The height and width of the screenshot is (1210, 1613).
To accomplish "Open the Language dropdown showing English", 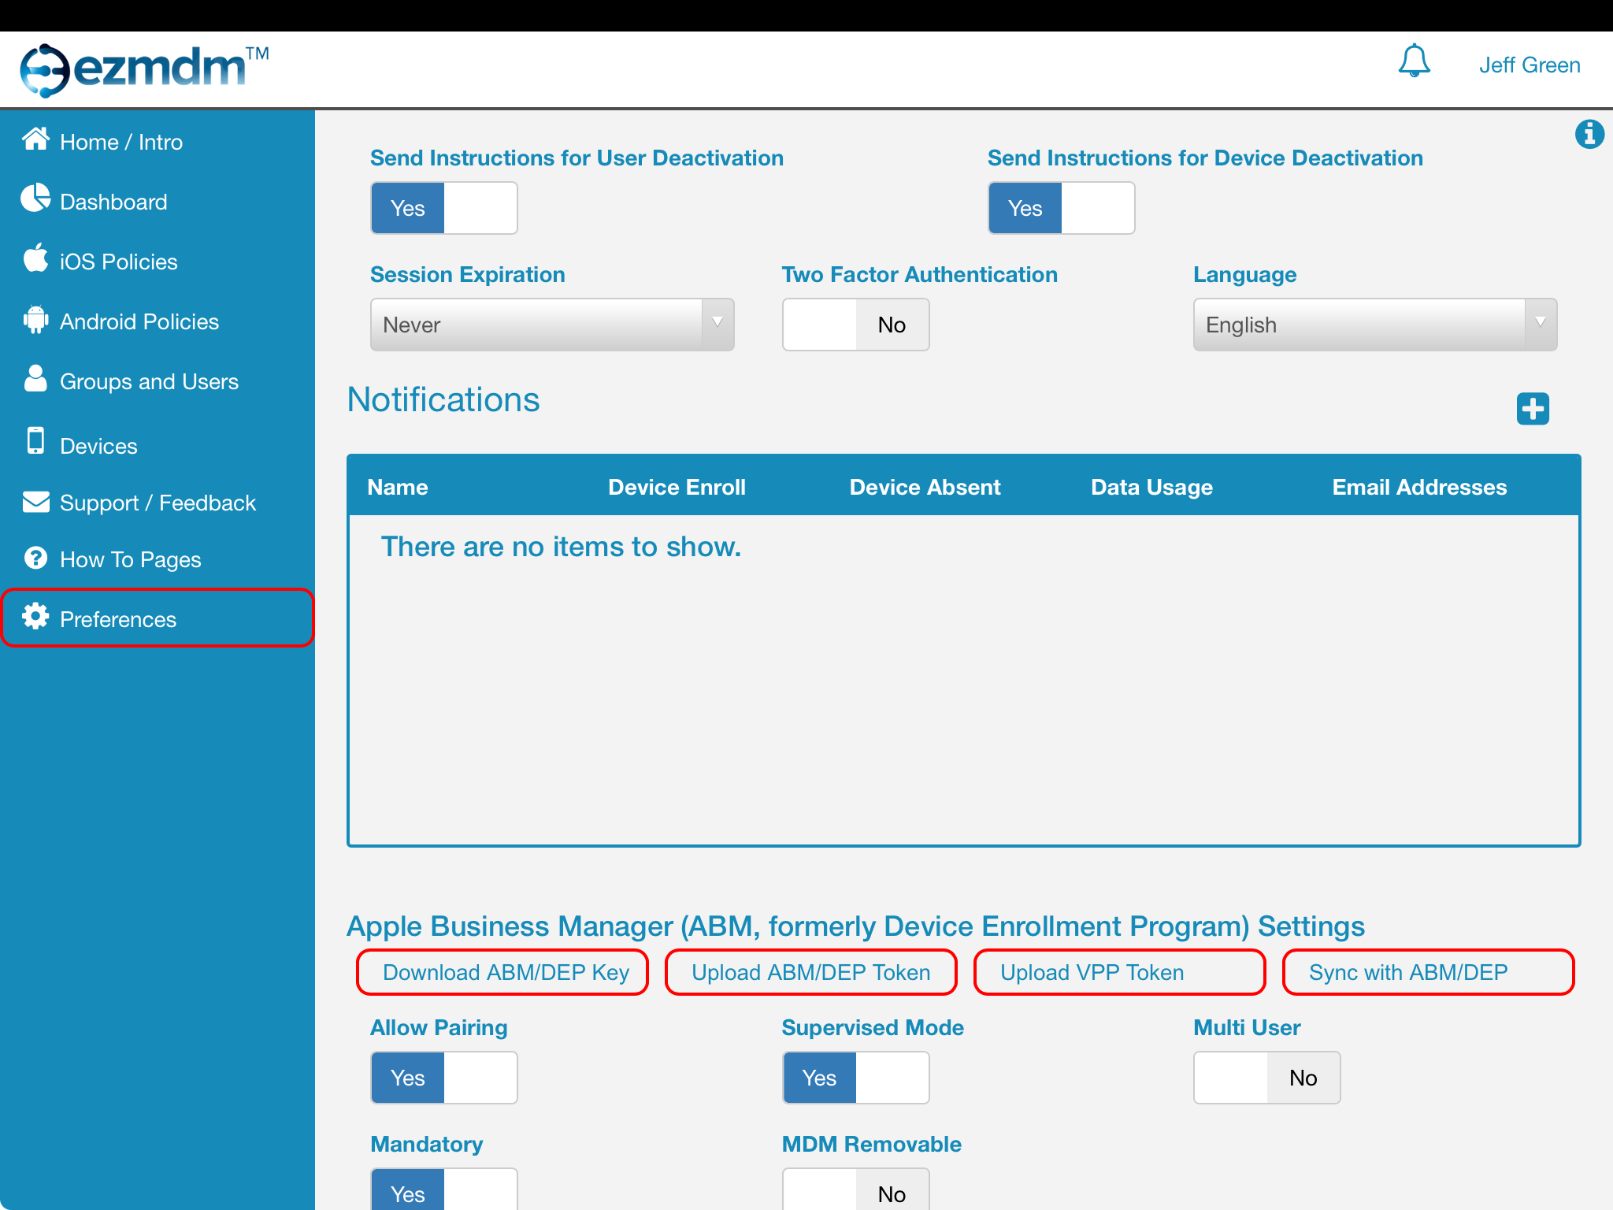I will [x=1374, y=325].
